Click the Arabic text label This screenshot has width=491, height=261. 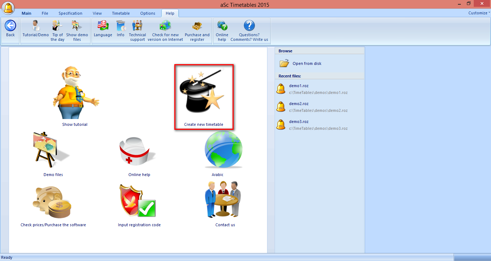[x=217, y=175]
